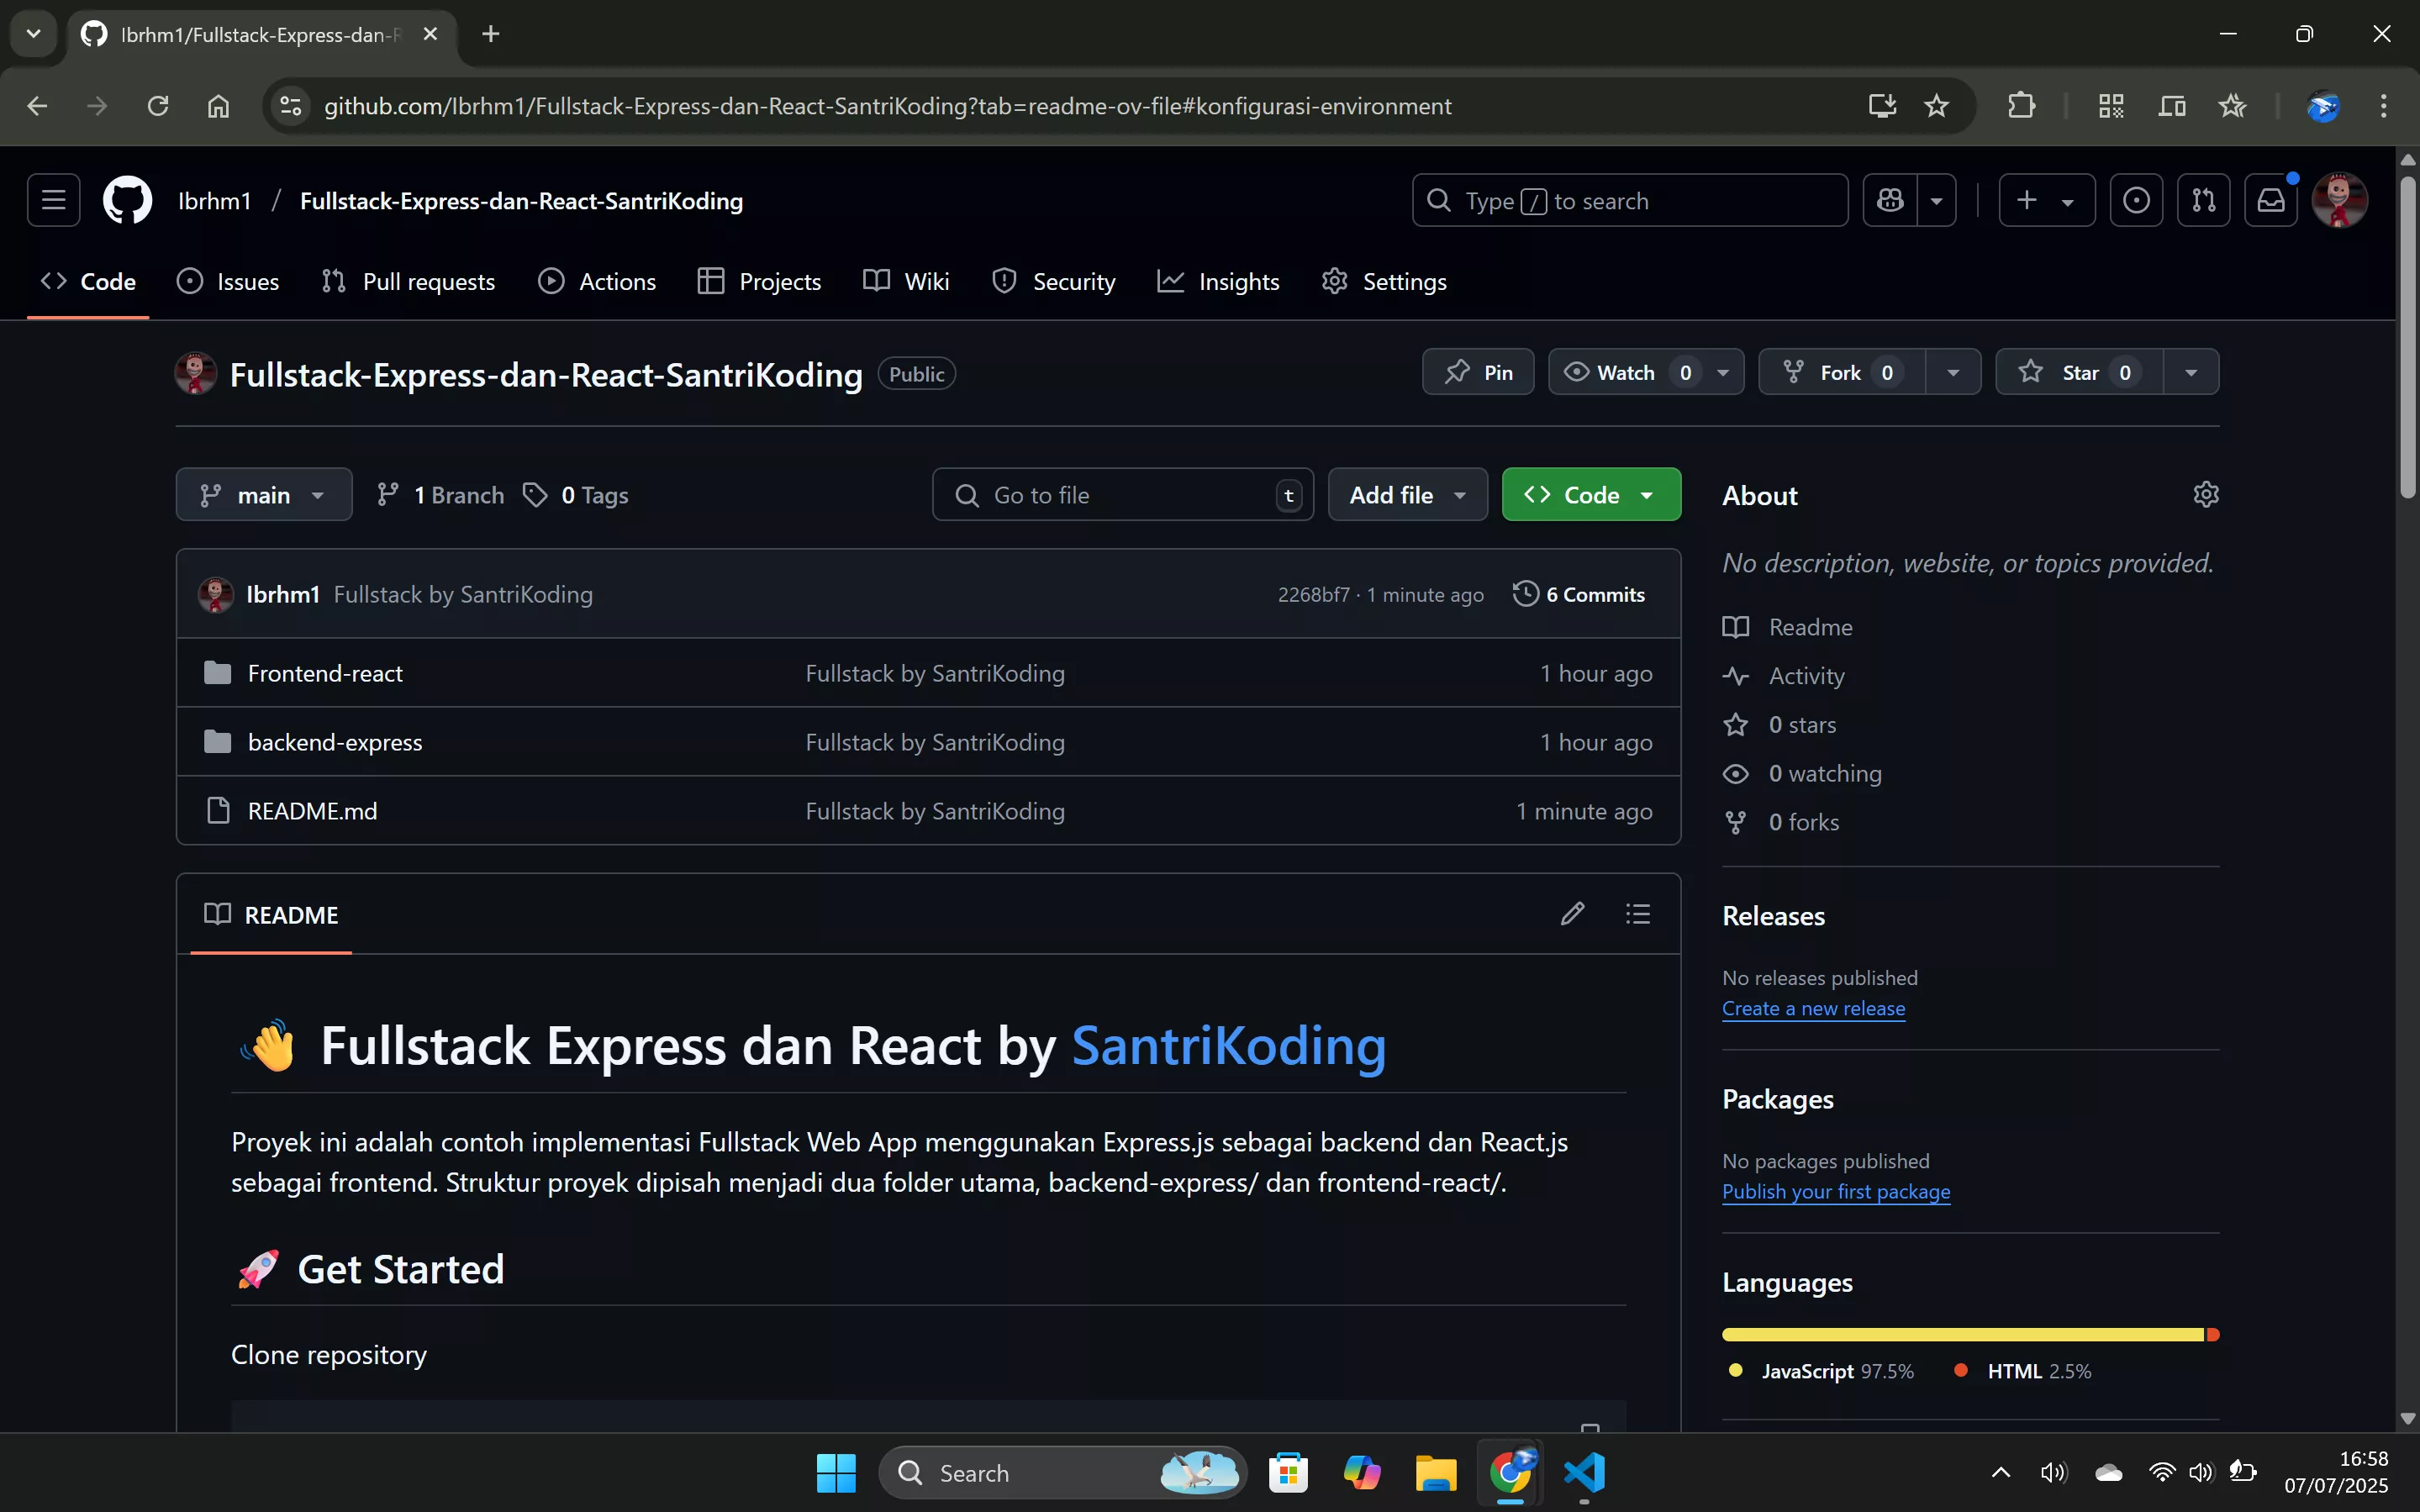The height and width of the screenshot is (1512, 2420).
Task: Pin this repository with Pin button
Action: pos(1478,372)
